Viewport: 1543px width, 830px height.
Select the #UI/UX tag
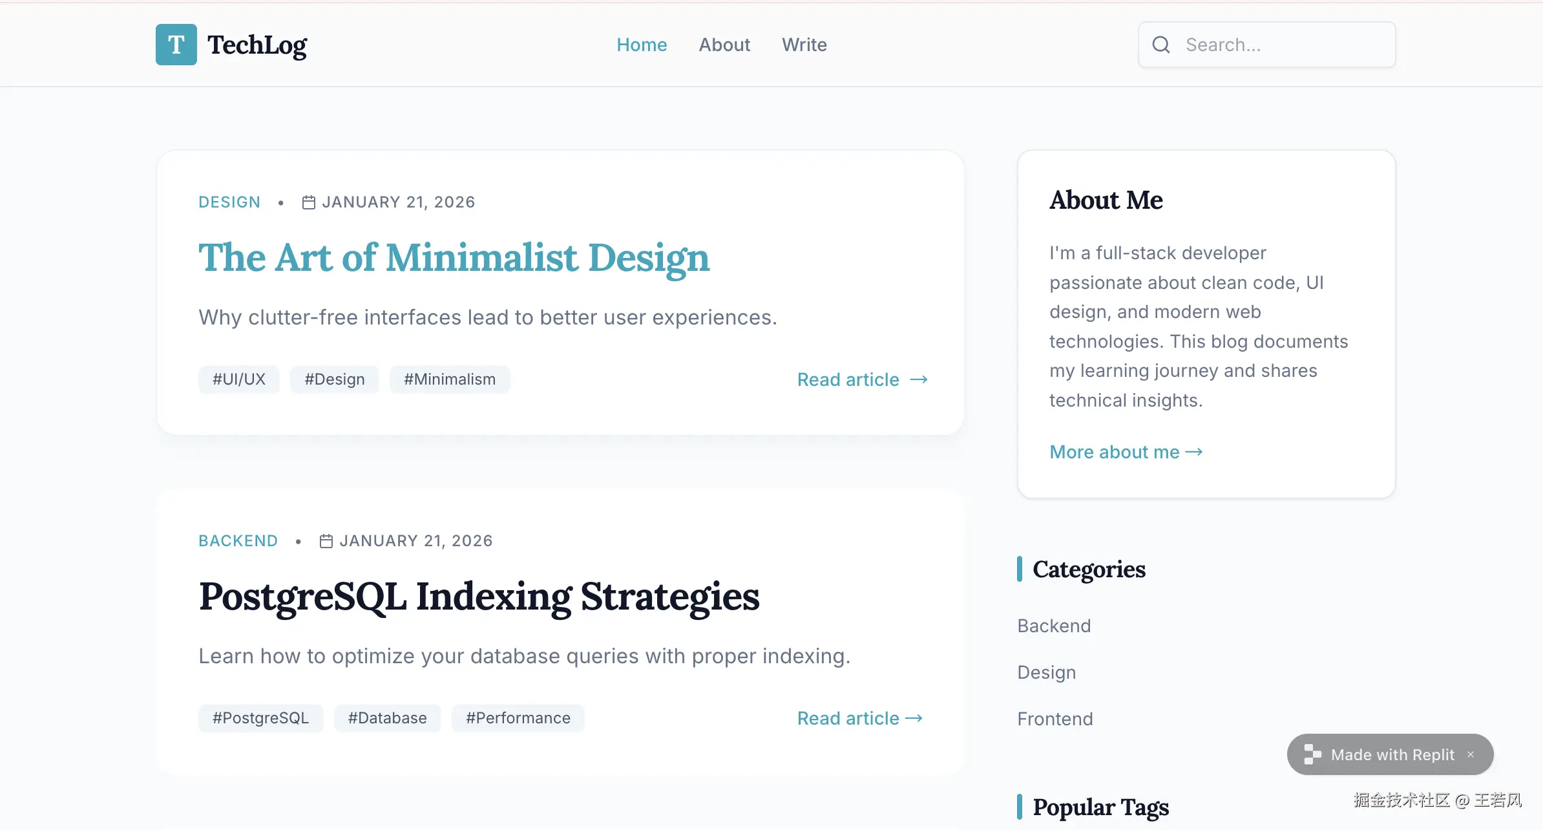pyautogui.click(x=239, y=379)
